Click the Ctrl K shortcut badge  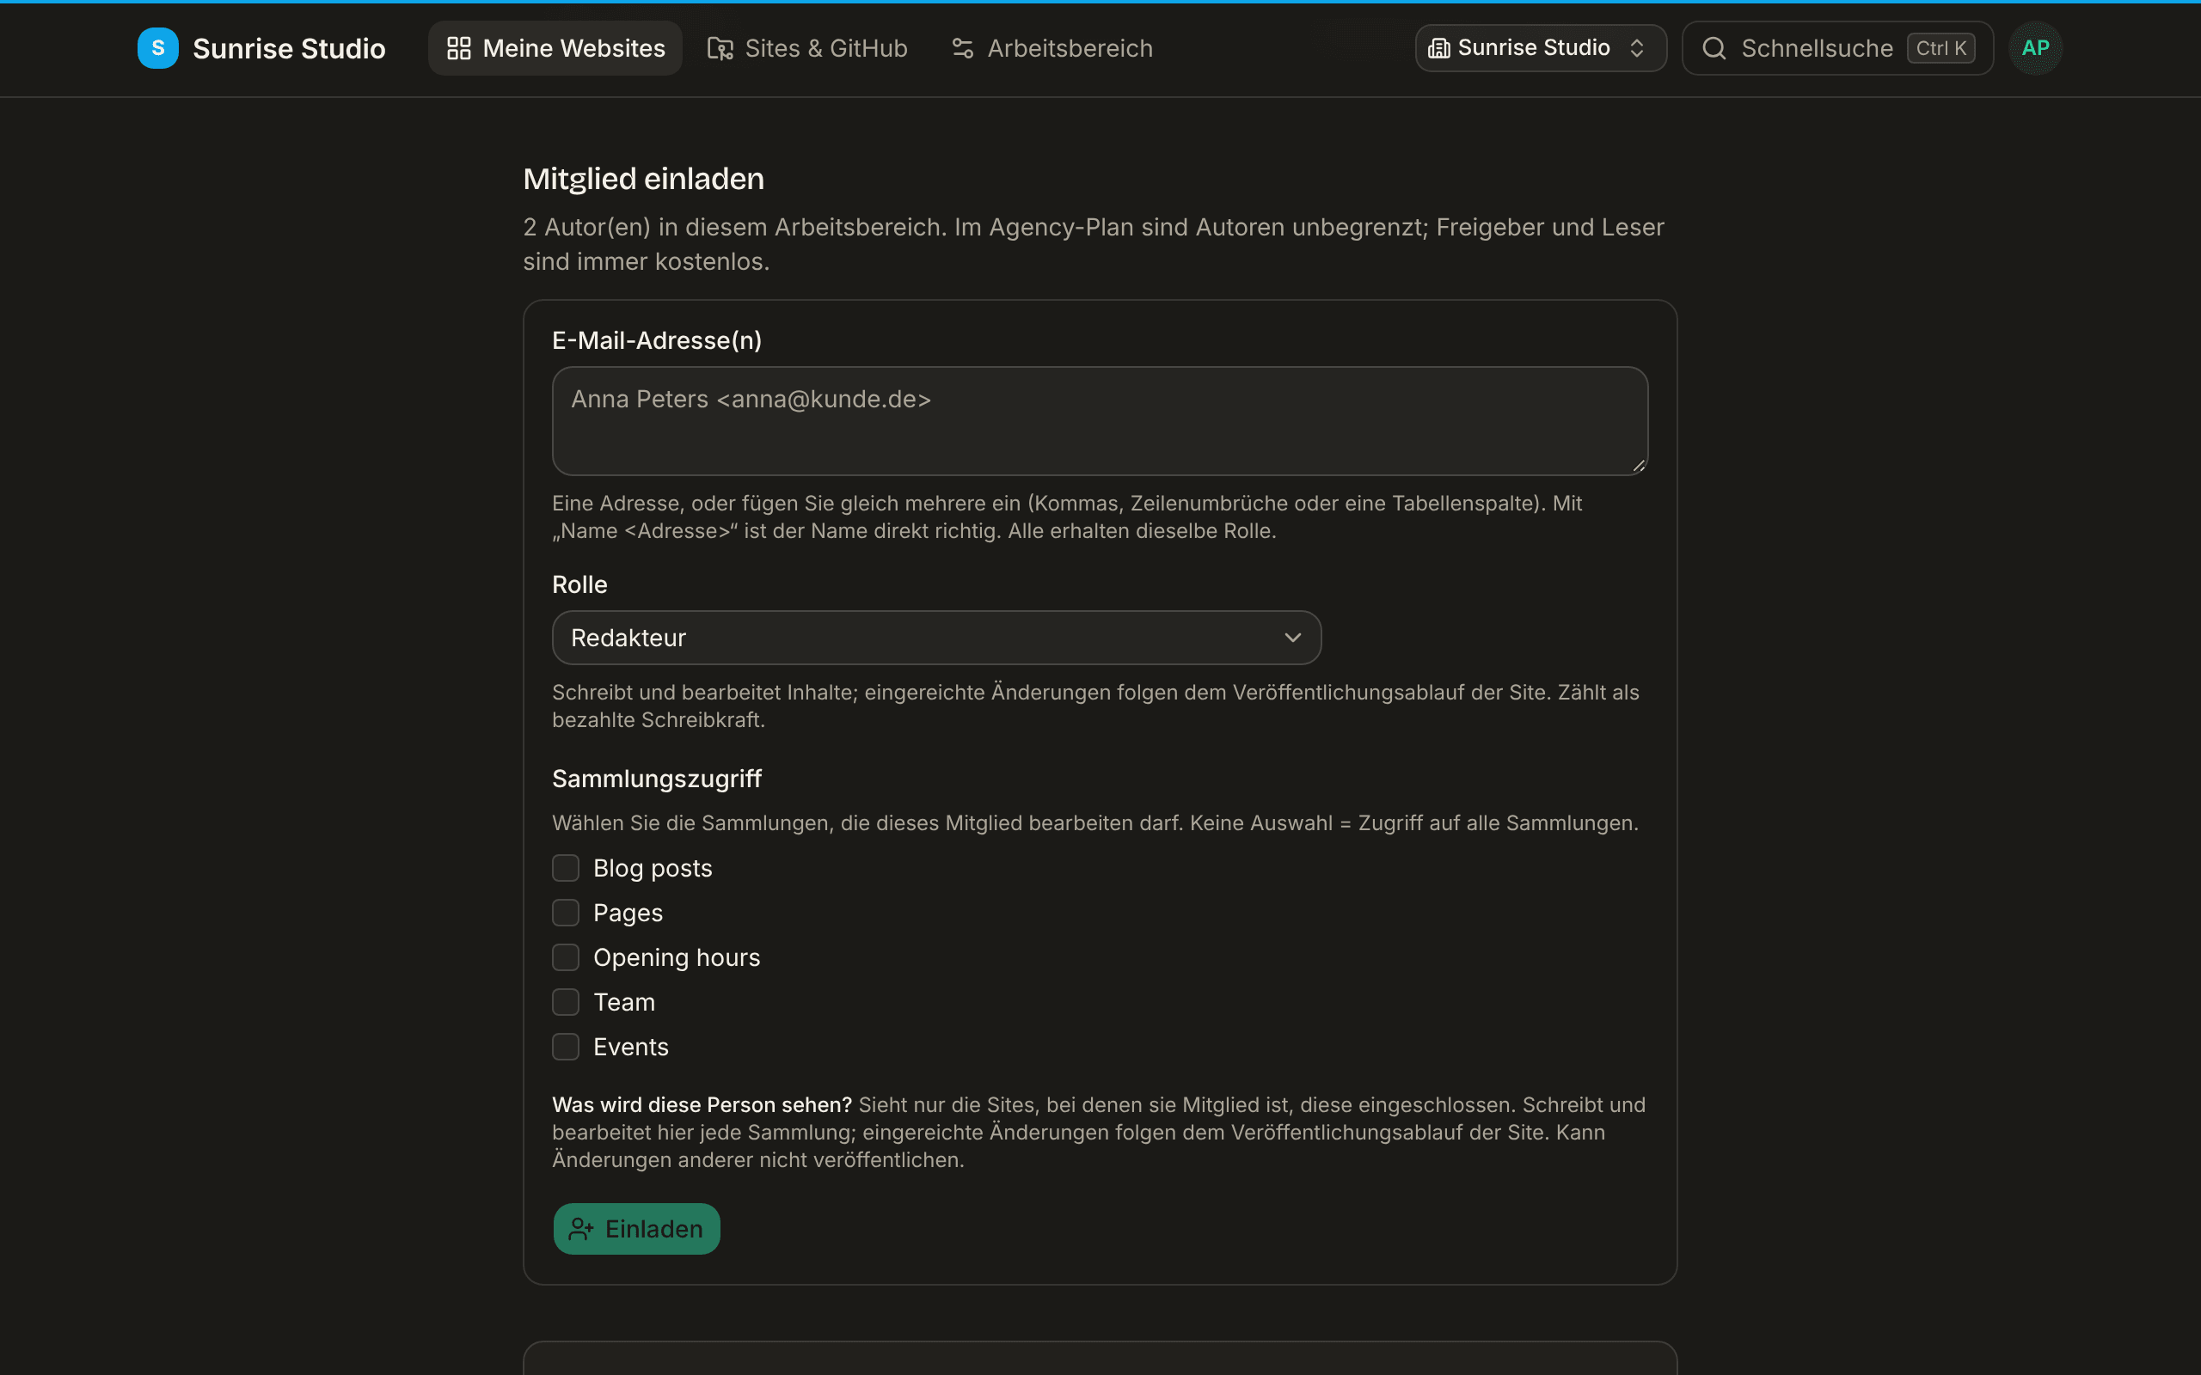1940,48
